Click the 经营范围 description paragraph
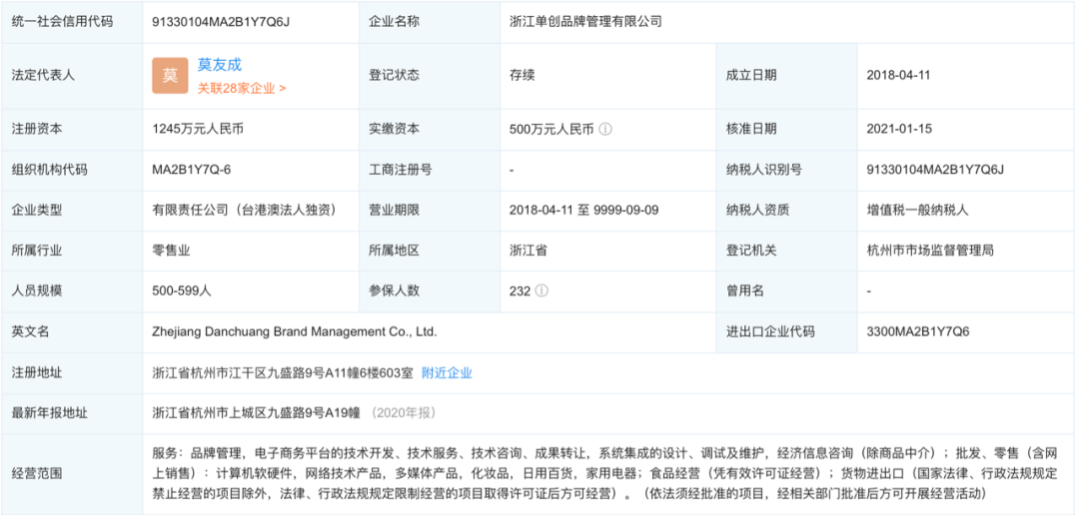 [603, 473]
